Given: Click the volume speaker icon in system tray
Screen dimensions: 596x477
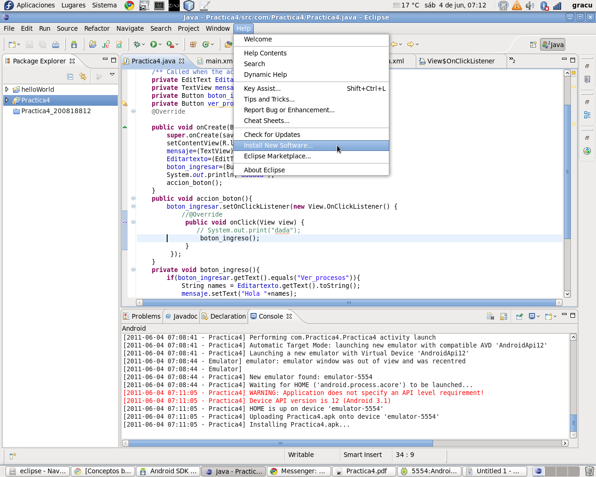Looking at the screenshot, I should tap(530, 6).
